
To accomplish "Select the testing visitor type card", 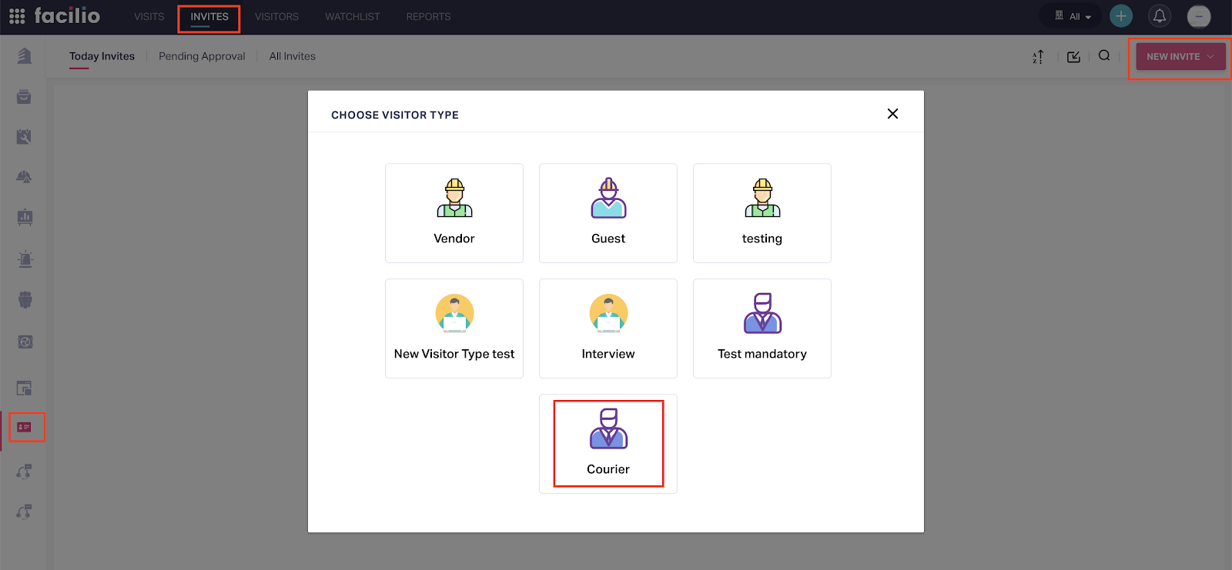I will coord(762,213).
